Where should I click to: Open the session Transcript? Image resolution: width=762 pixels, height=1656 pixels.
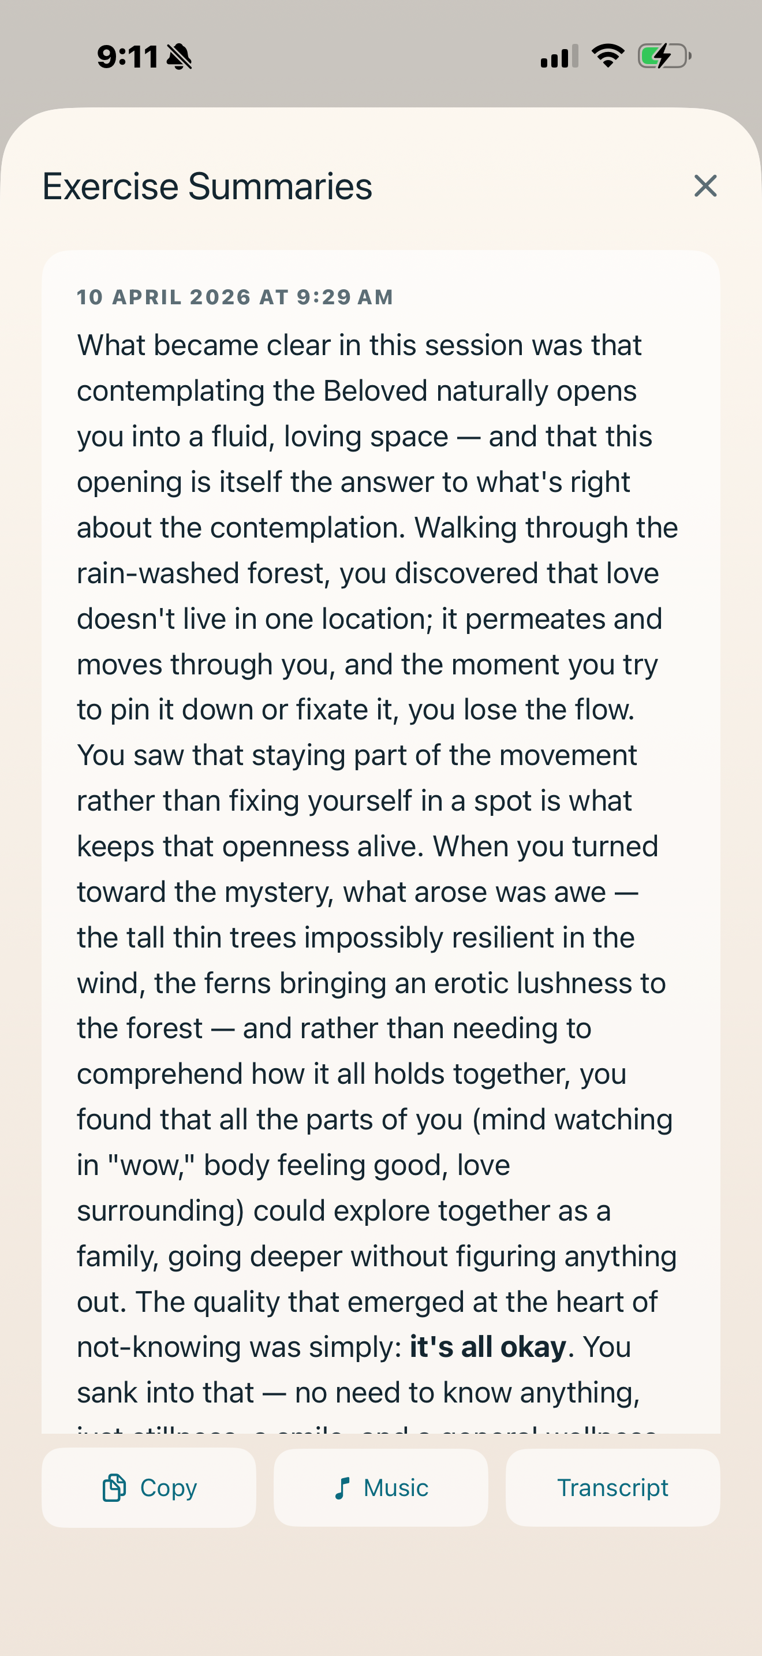pos(612,1487)
